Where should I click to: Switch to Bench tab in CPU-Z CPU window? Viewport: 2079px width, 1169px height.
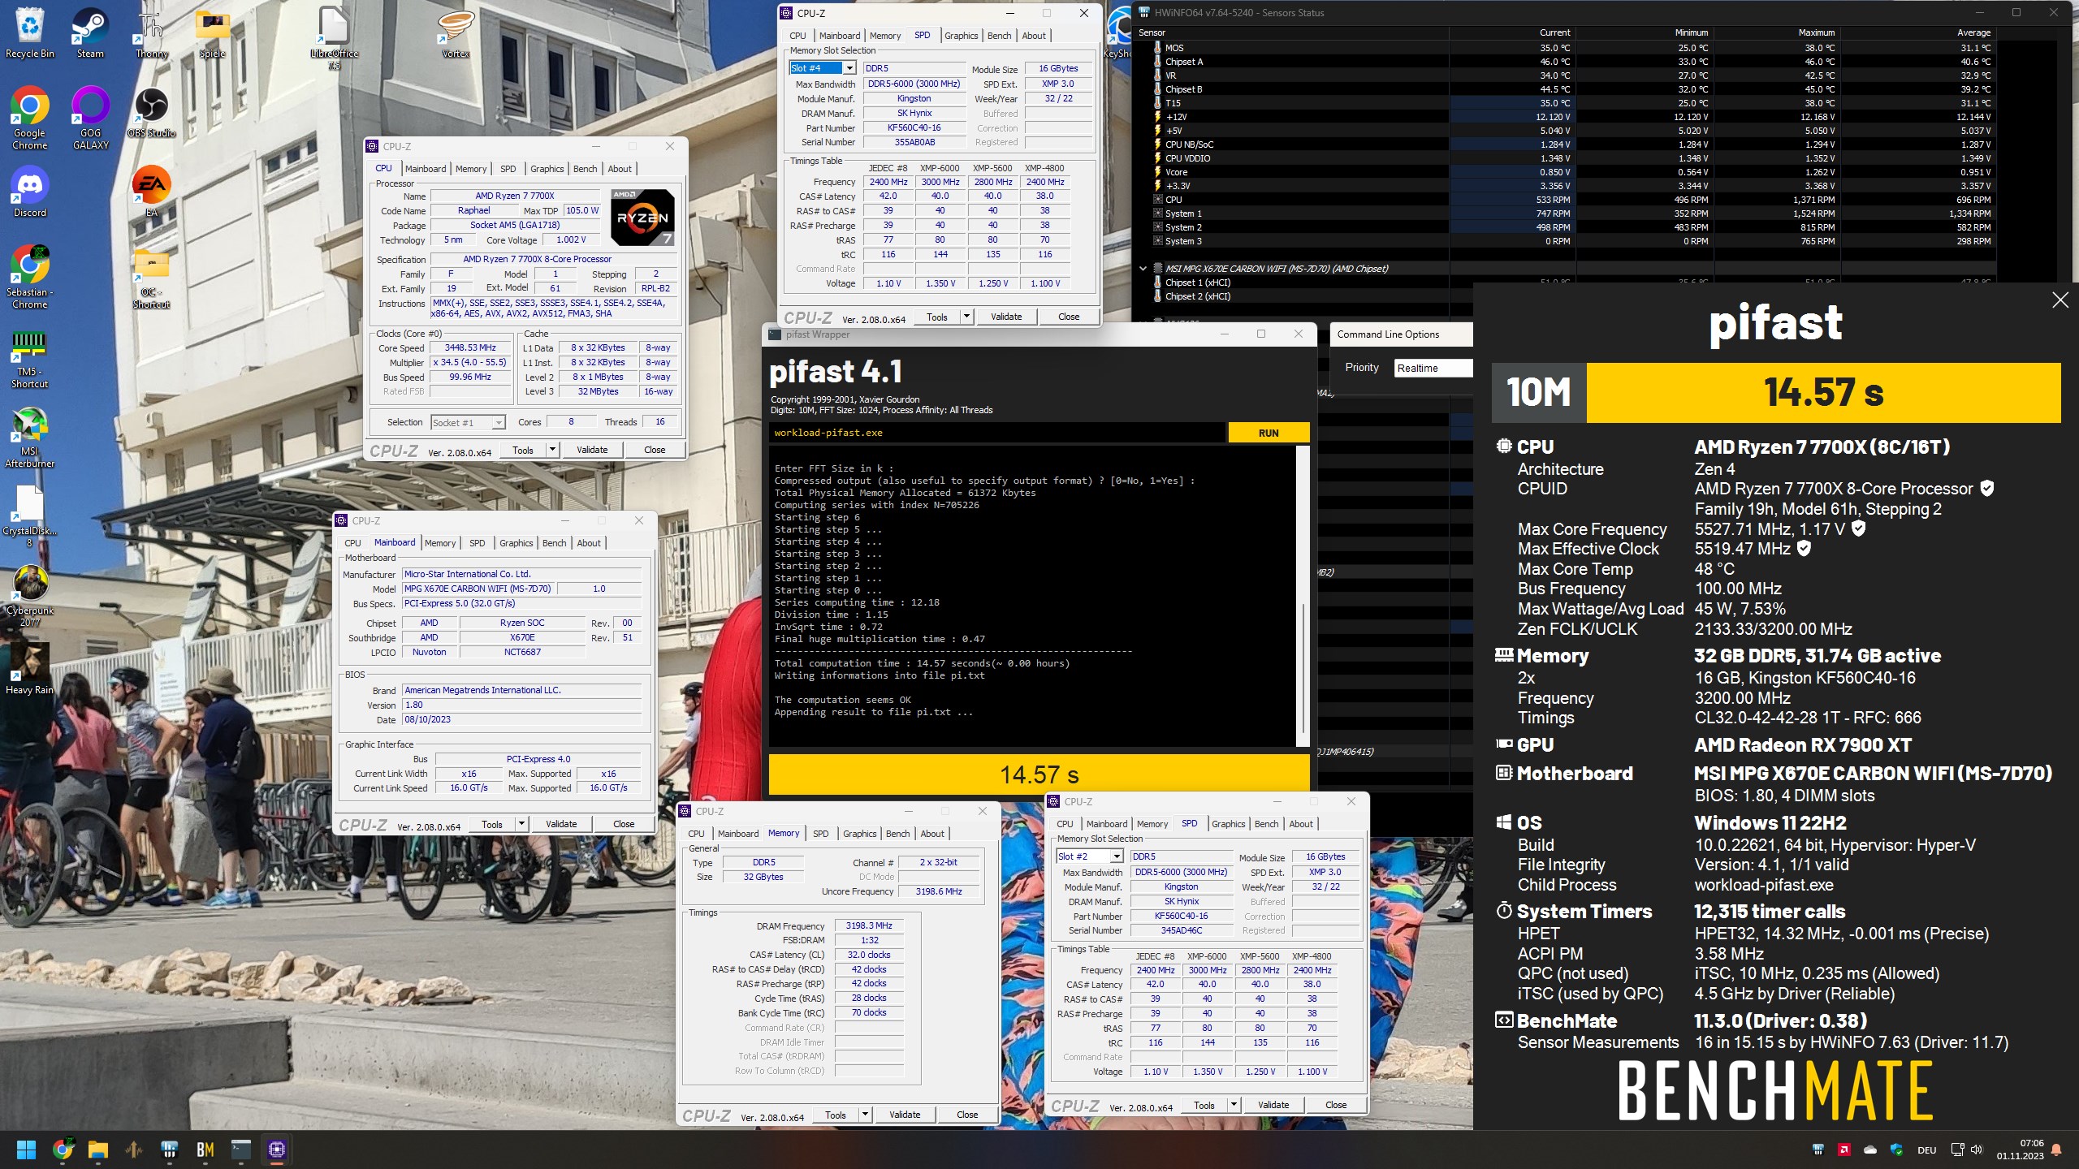[585, 169]
